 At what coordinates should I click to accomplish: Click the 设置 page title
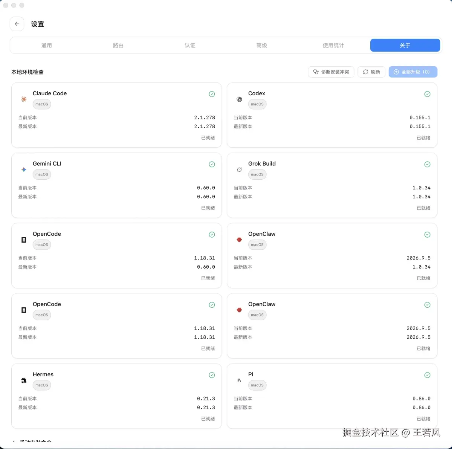(38, 24)
